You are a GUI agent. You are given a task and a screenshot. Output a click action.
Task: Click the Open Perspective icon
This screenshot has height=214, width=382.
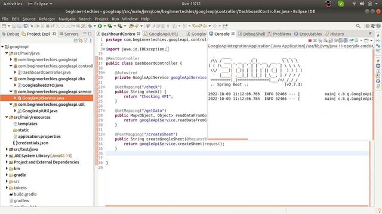pyautogui.click(x=368, y=26)
